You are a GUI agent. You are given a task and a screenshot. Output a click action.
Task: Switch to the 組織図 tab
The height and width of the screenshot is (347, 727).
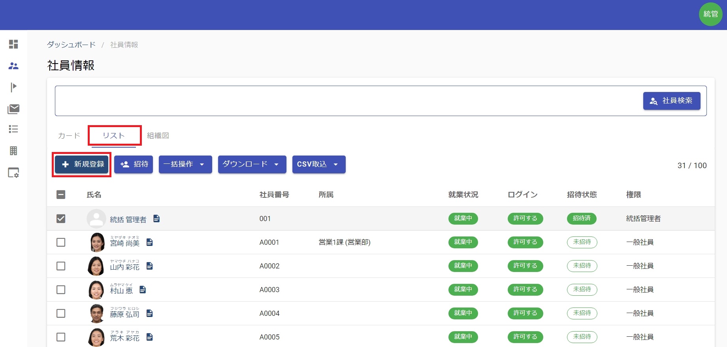pos(158,135)
